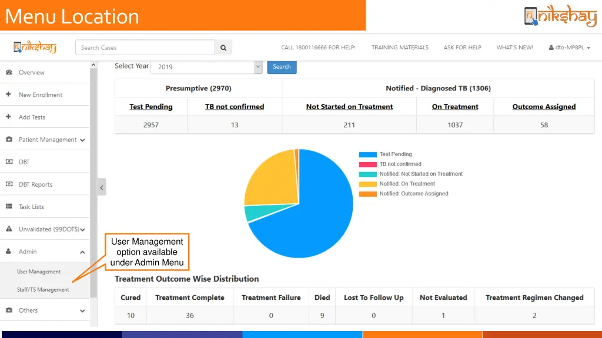Click the plus icon beside New Enrollment
The image size is (602, 338).
click(8, 94)
